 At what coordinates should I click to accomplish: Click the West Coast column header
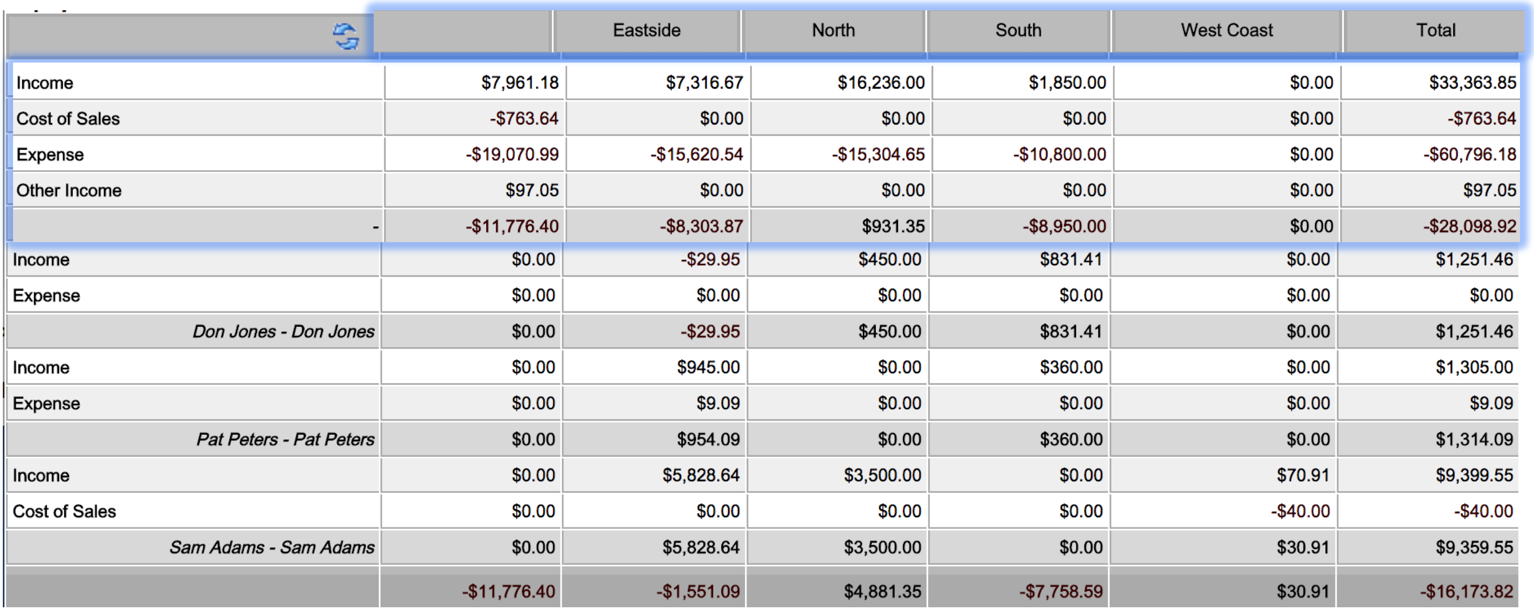pyautogui.click(x=1226, y=31)
